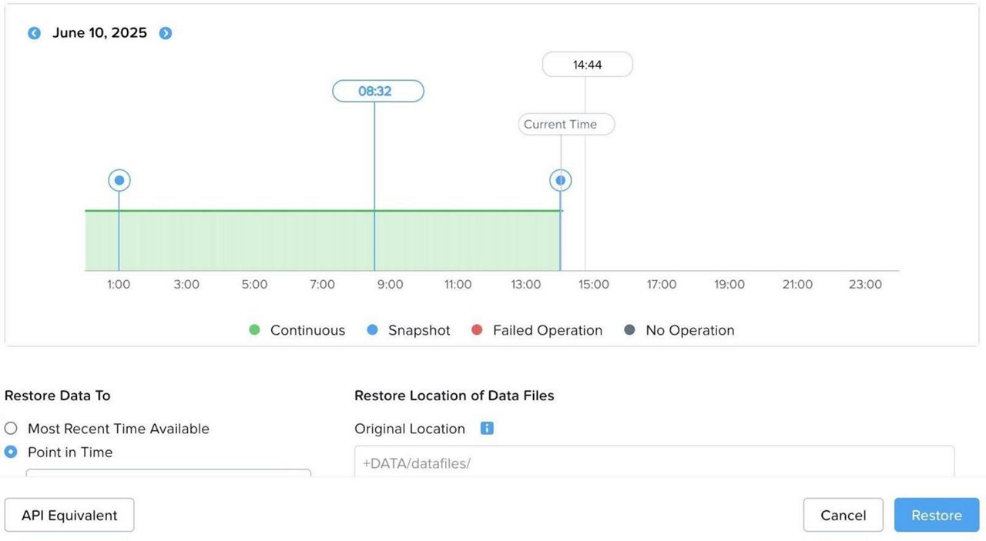Click the June 10, 2025 date label

[99, 33]
